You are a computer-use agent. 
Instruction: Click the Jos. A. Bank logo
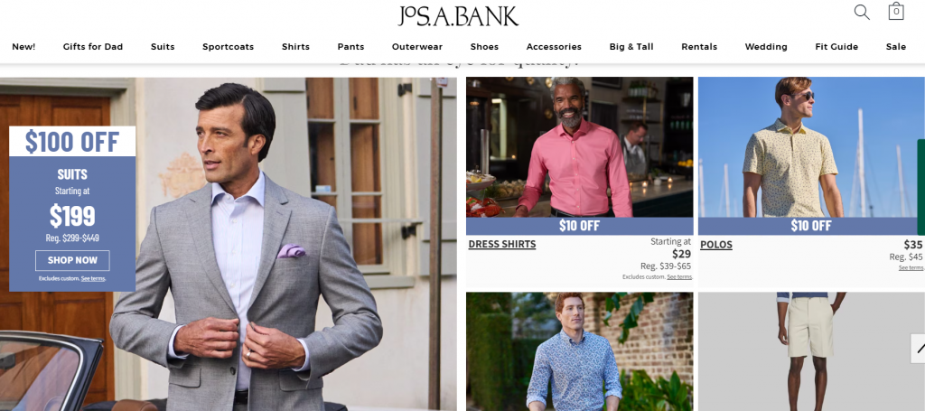(x=458, y=16)
